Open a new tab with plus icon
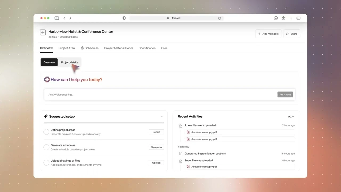341x192 pixels. (291, 18)
